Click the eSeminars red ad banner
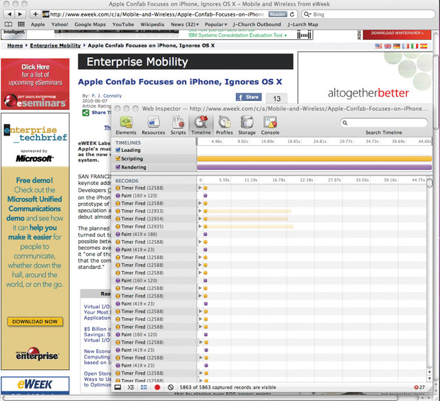The image size is (440, 401). 35,84
